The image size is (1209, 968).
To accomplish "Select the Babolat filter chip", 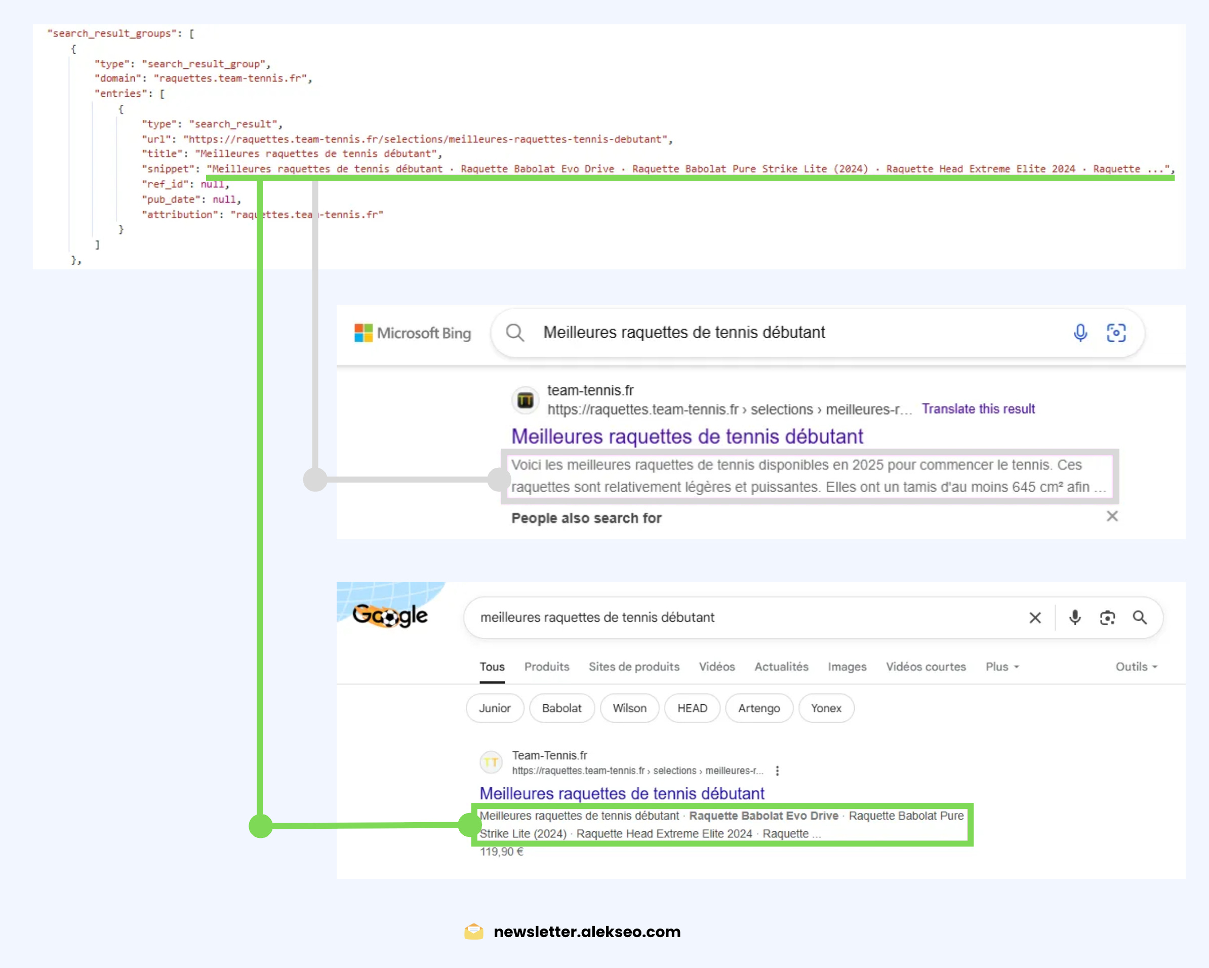I will click(x=561, y=708).
